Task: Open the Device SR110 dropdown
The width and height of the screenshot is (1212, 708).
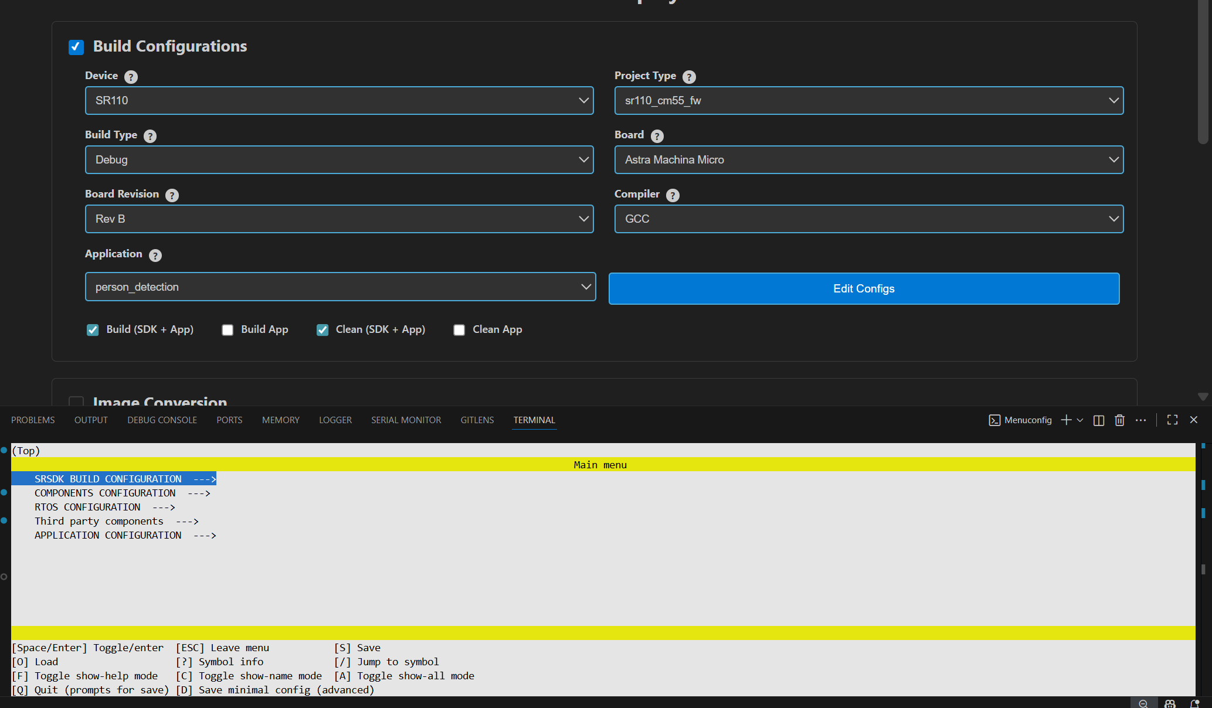Action: coord(339,101)
